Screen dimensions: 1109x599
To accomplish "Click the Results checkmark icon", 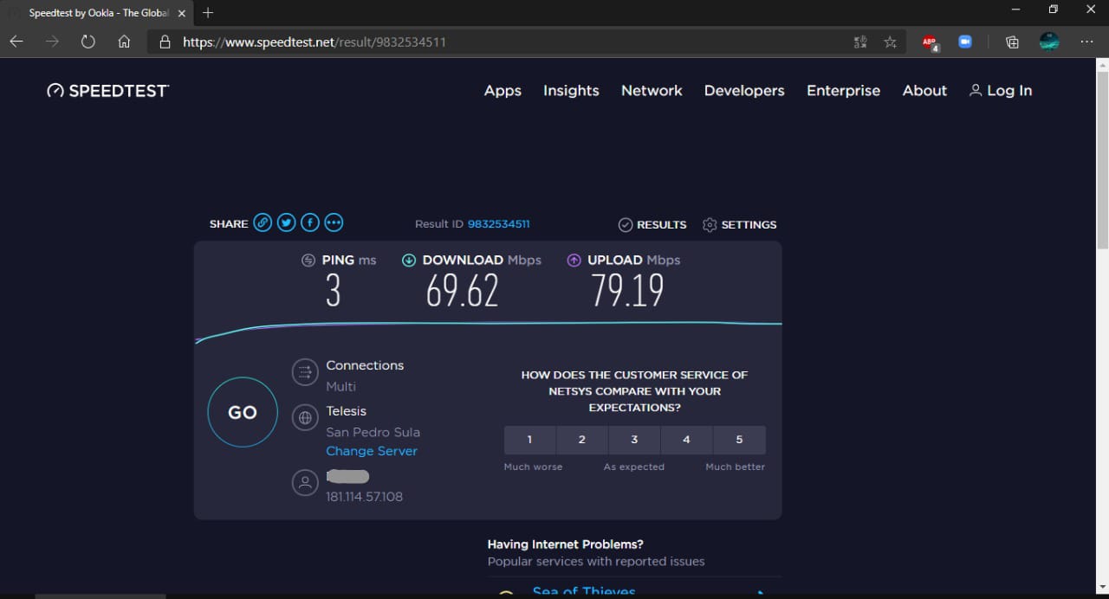I will 626,224.
